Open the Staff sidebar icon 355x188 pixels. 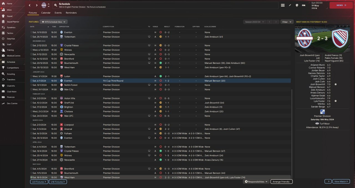[3, 44]
